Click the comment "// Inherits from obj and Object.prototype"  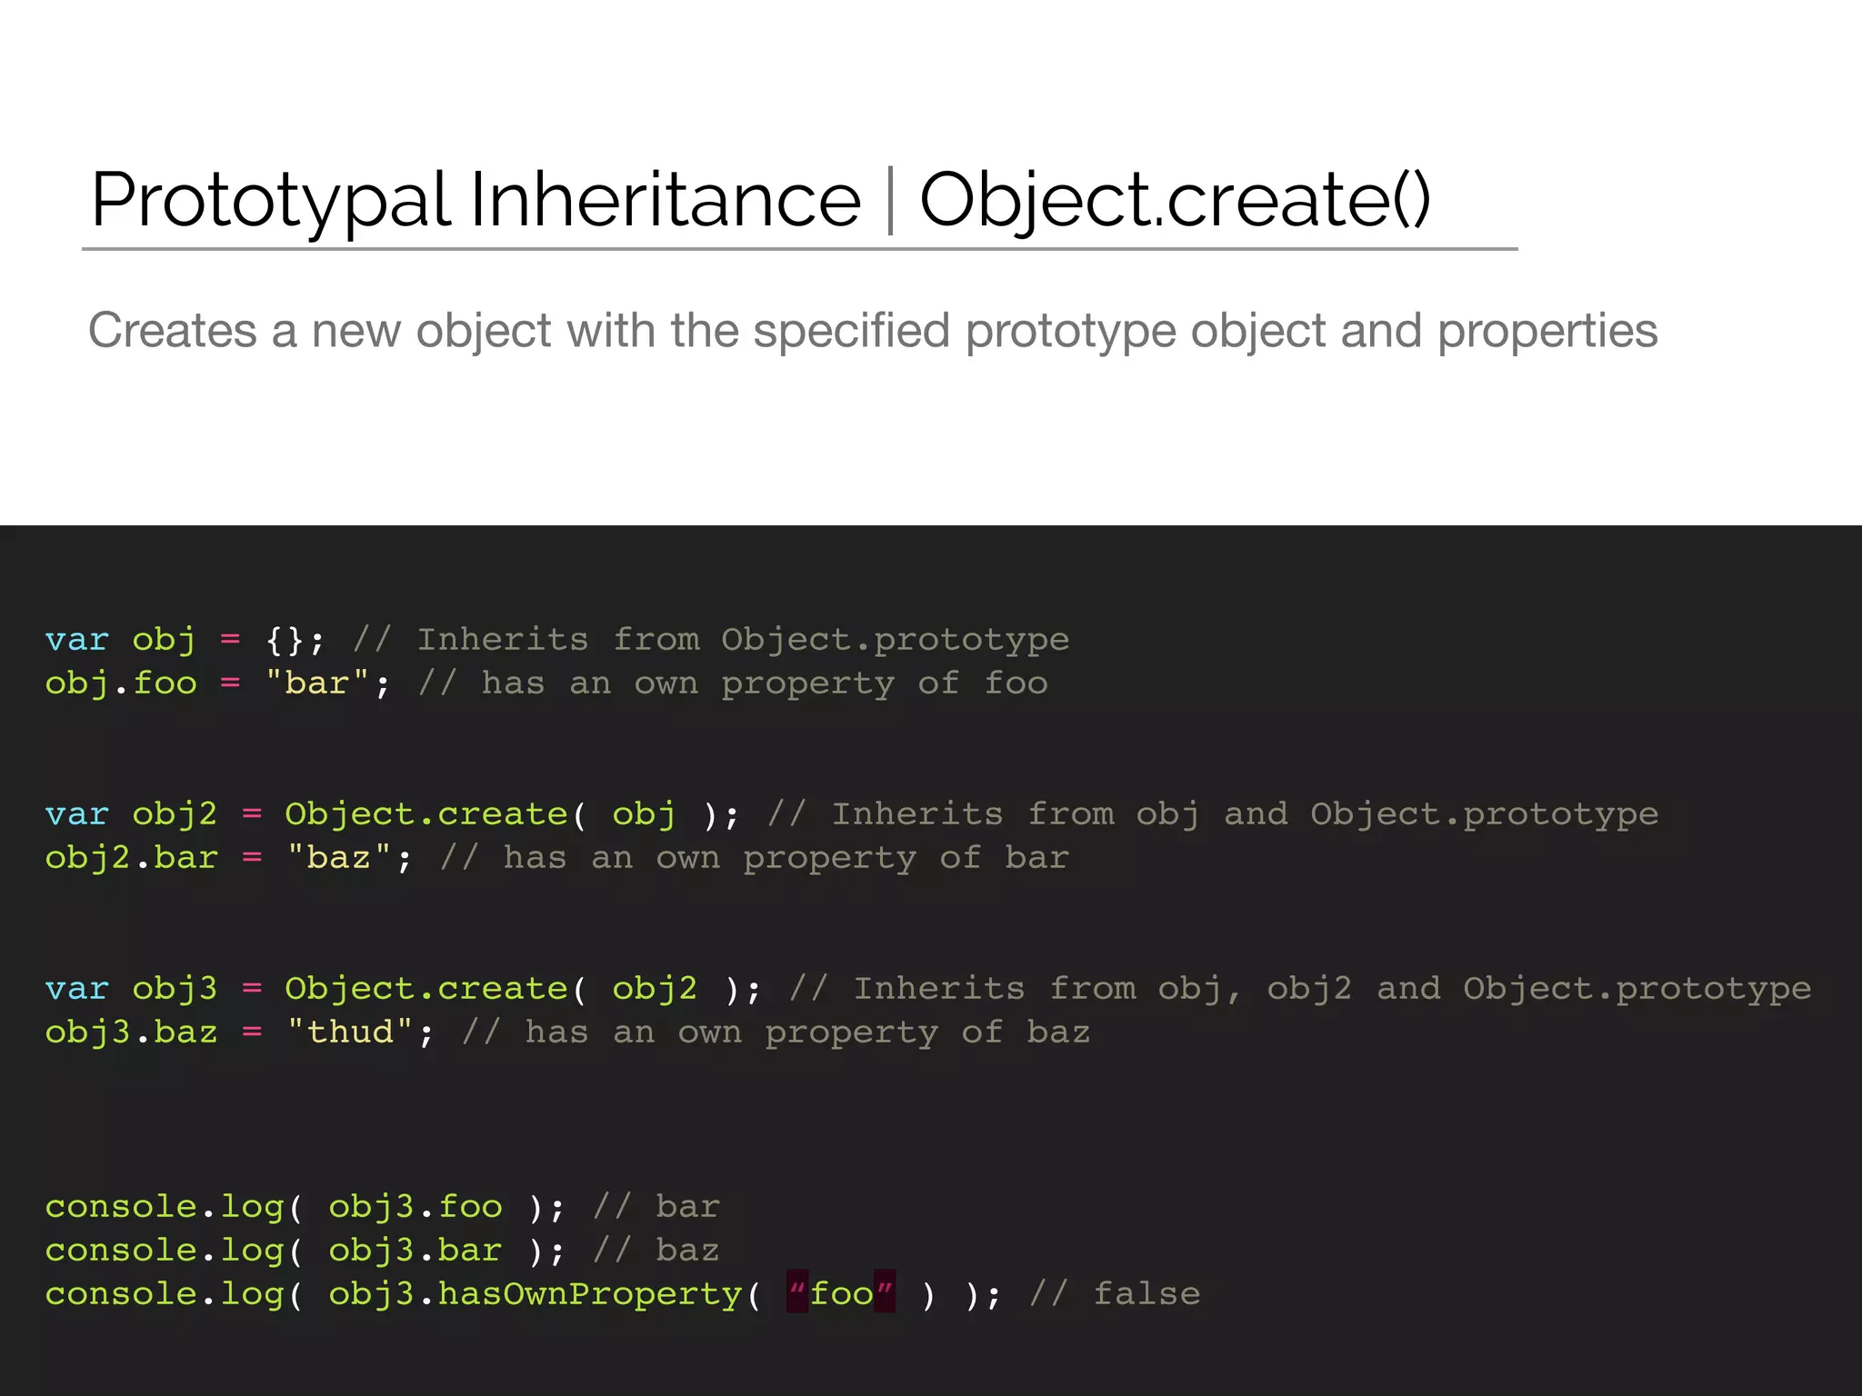pyautogui.click(x=1213, y=814)
